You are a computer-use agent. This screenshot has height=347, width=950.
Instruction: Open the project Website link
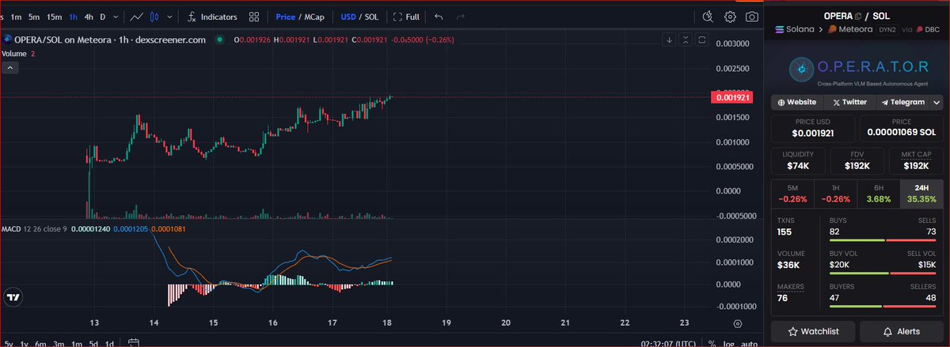pos(797,102)
